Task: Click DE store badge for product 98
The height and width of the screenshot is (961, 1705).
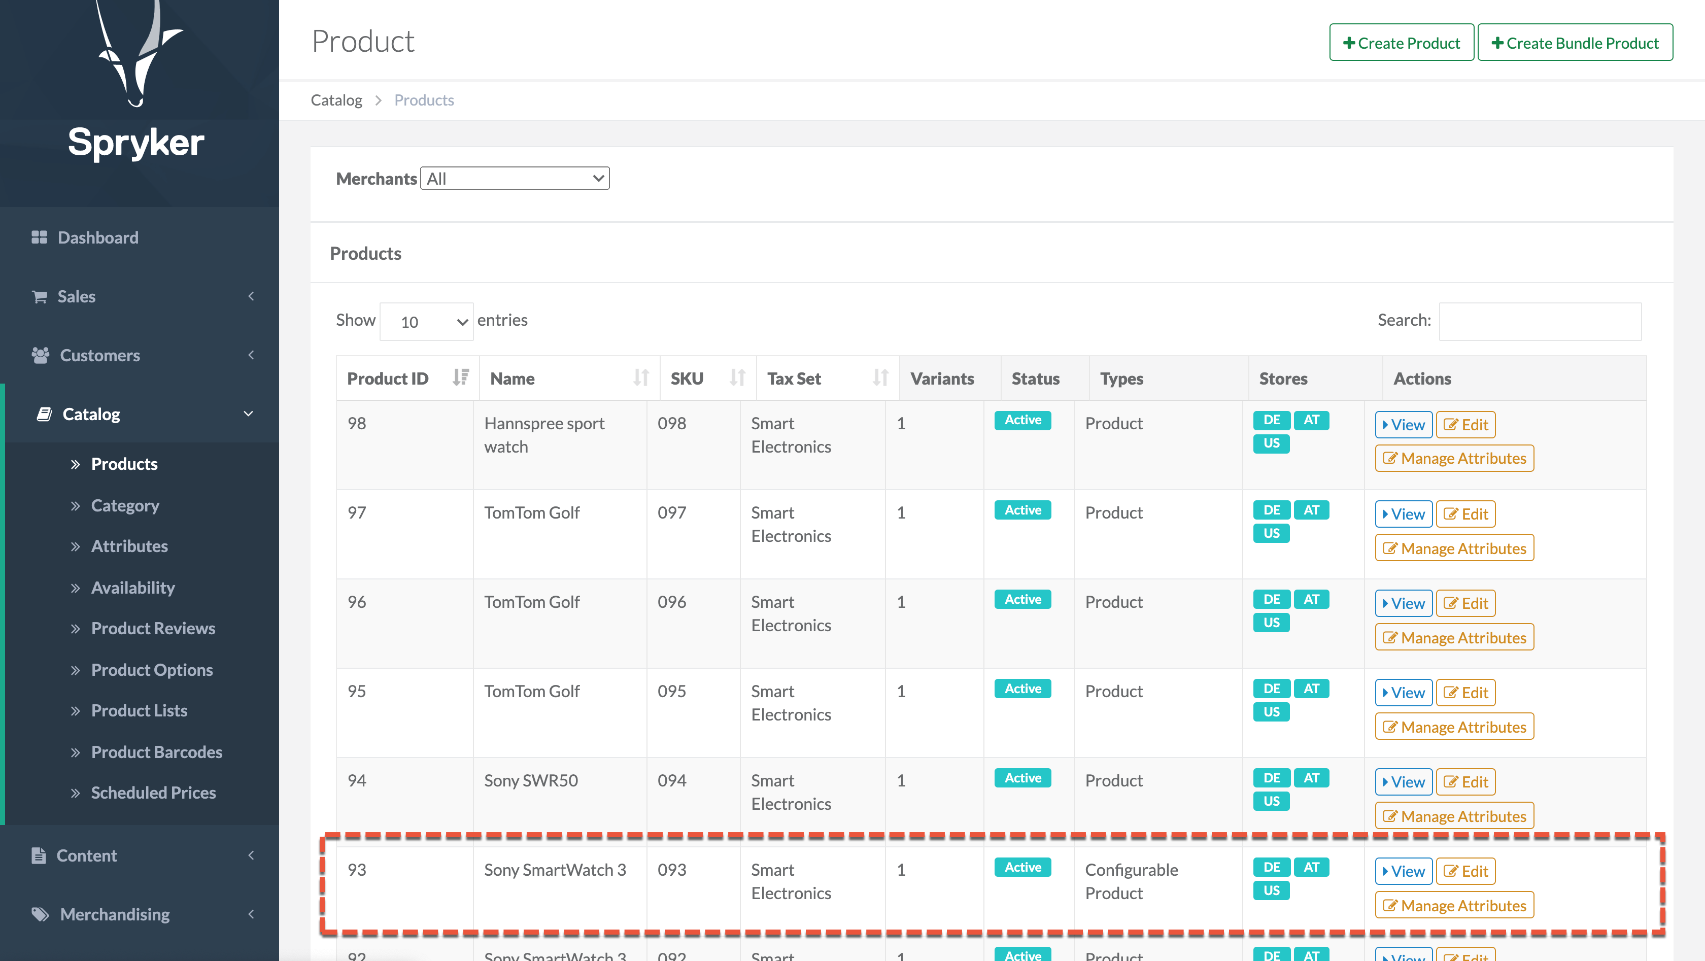Action: tap(1272, 420)
